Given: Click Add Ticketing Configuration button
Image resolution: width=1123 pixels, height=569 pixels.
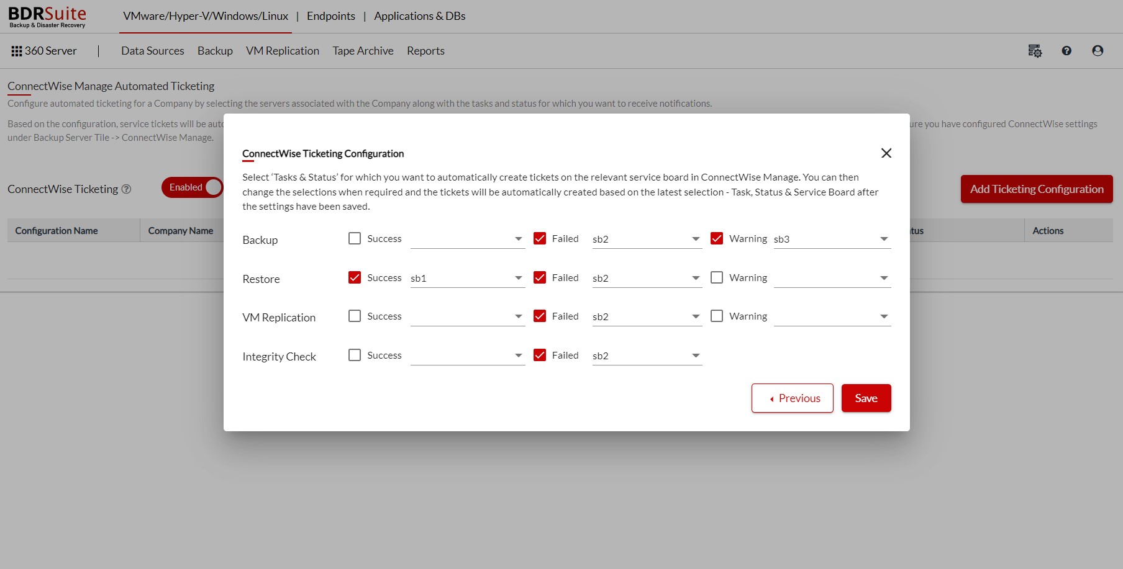Looking at the screenshot, I should (1037, 189).
